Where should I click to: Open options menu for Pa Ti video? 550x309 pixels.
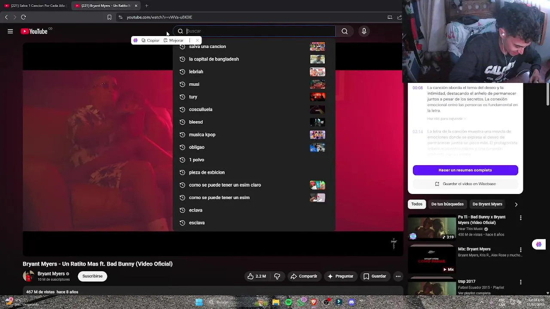(521, 218)
